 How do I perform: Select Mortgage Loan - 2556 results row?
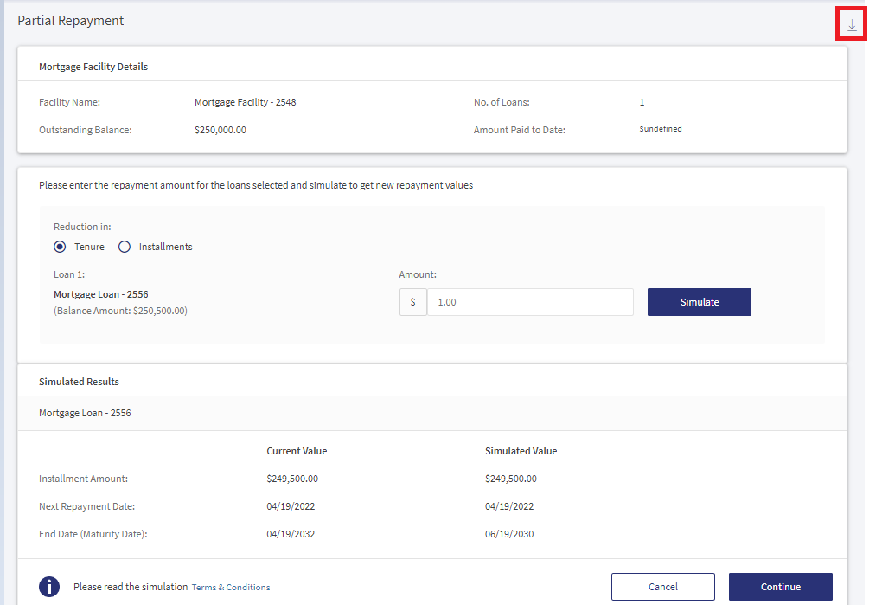(432, 413)
